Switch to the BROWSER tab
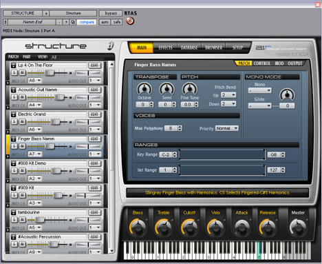 pos(213,48)
